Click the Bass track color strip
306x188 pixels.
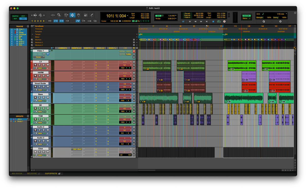[x=32, y=98]
